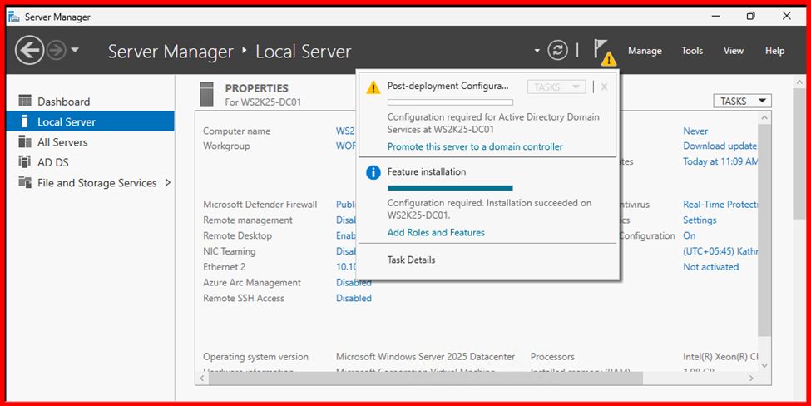Expand File and Storage Services arrow

coord(168,182)
